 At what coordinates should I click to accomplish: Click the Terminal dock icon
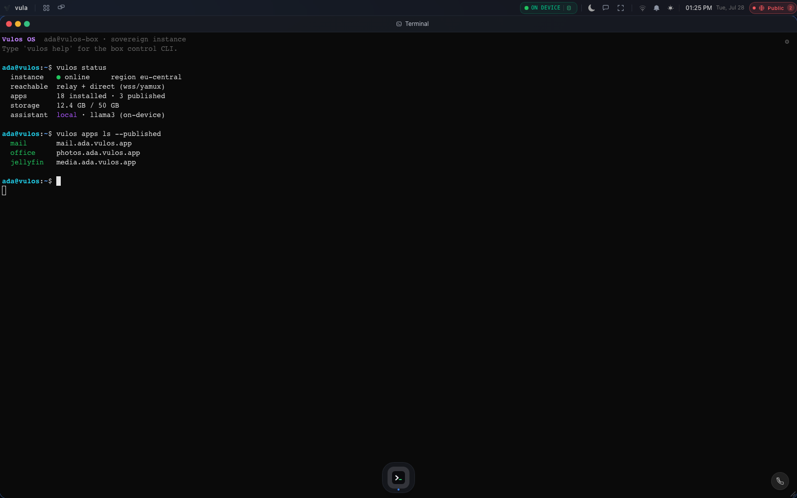point(398,478)
